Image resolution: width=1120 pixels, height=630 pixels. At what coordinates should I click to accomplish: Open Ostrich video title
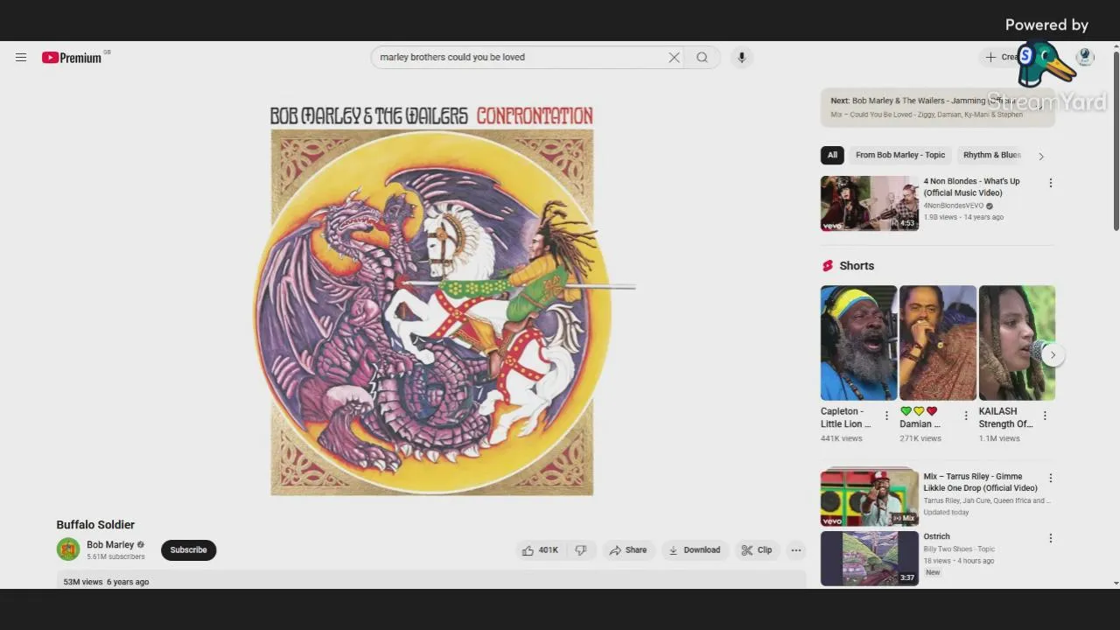click(937, 537)
